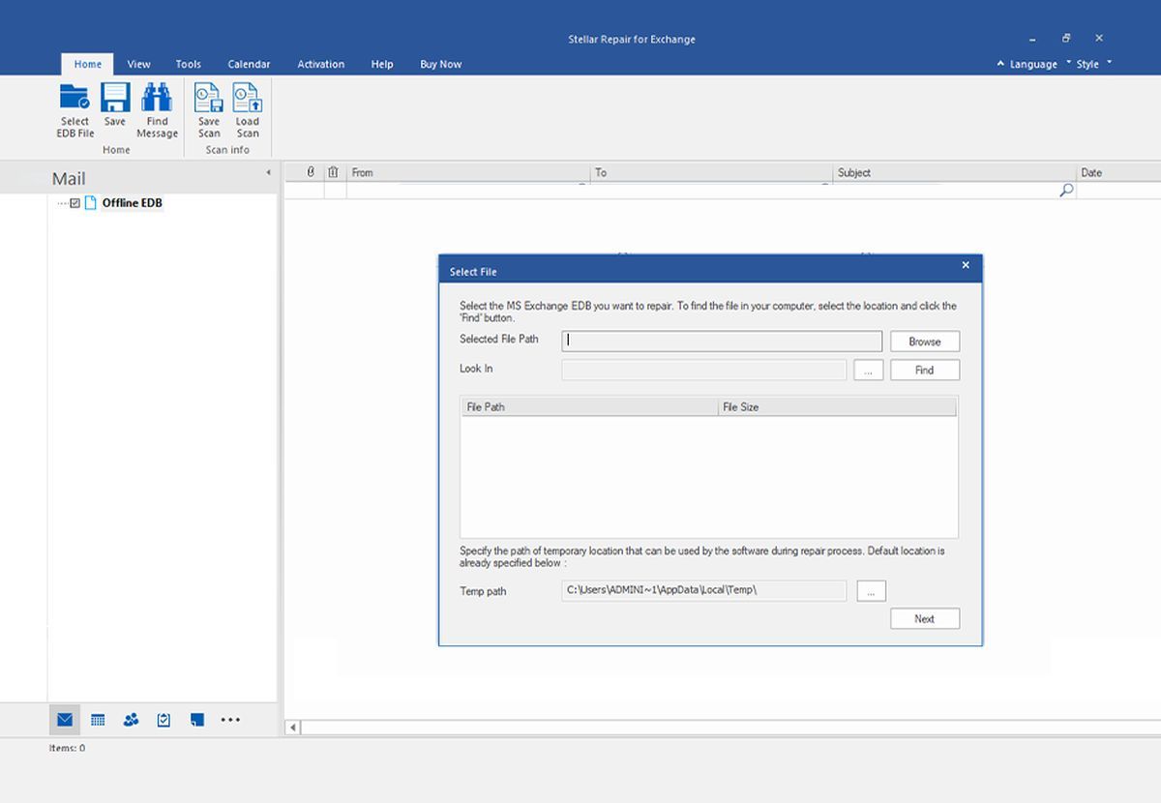Viewport: 1161px width, 803px height.
Task: Sort by the deleted trash column
Action: [333, 172]
